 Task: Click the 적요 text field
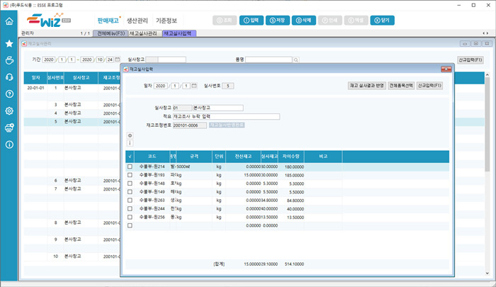point(226,116)
